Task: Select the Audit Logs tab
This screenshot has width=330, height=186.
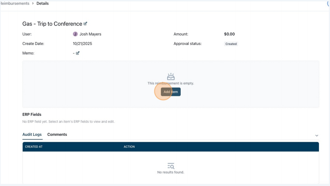Action: tap(32, 134)
